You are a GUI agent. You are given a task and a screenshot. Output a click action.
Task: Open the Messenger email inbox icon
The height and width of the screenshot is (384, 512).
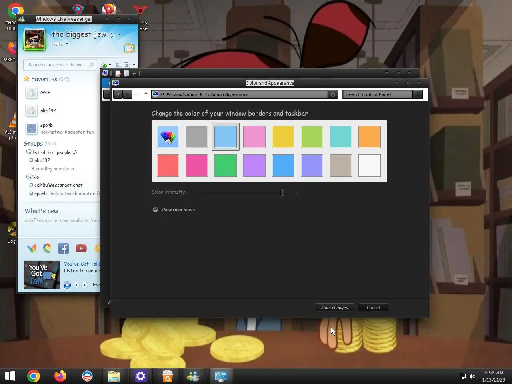point(130,49)
